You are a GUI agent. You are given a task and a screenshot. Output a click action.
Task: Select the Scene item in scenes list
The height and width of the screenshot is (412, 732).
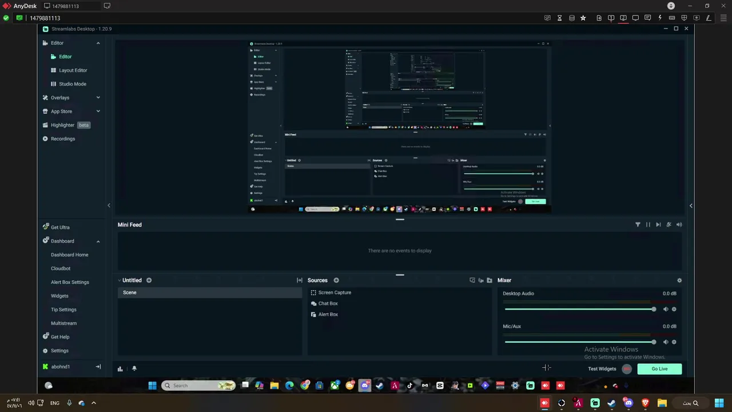[x=210, y=292]
